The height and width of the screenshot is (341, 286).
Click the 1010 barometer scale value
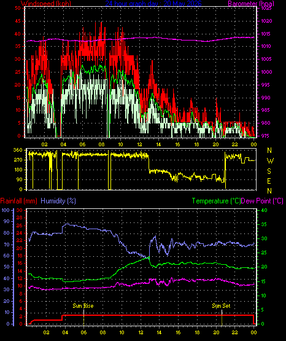pyautogui.click(x=266, y=46)
